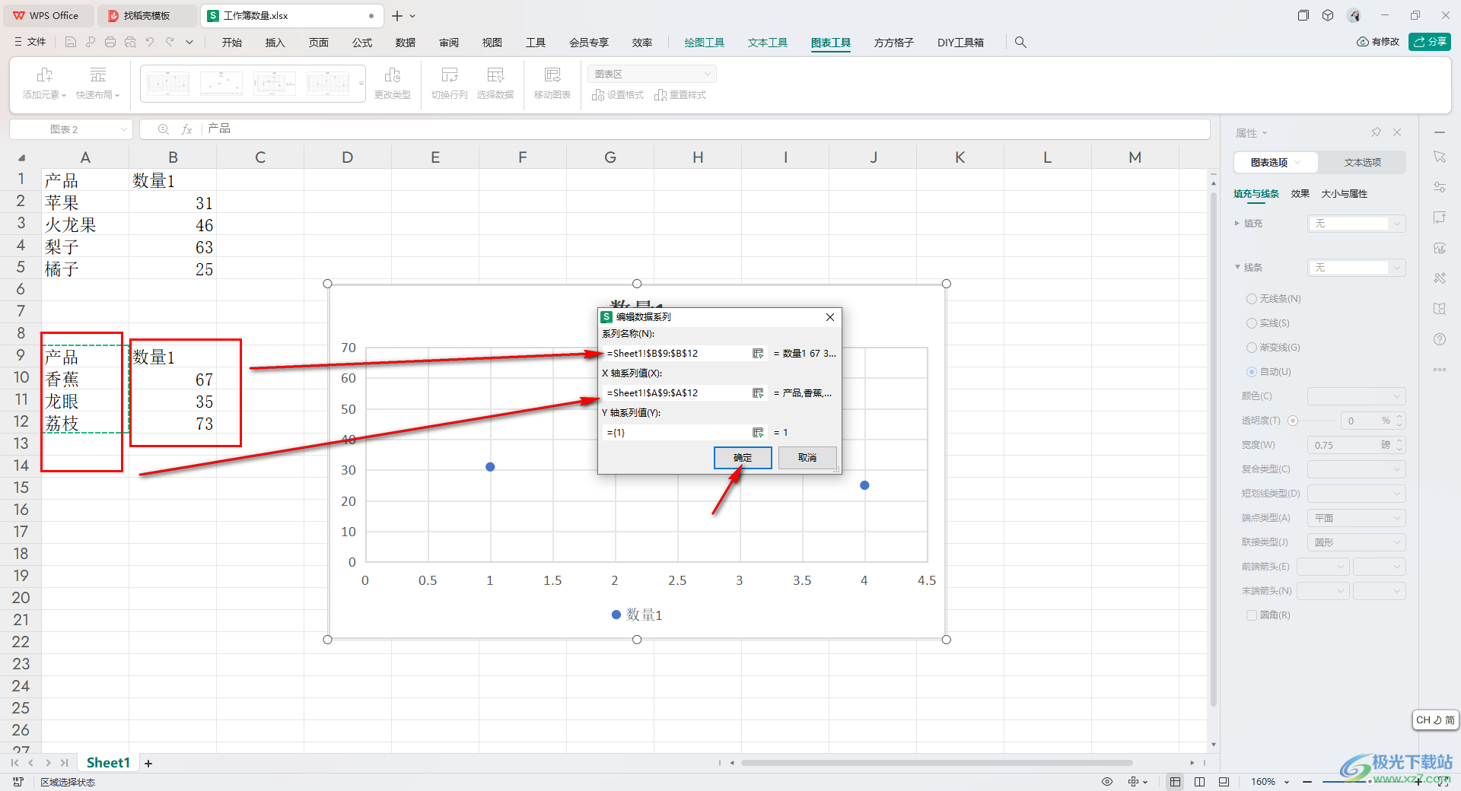
Task: Click the 添加元素 icon in ribbon
Action: 45,75
